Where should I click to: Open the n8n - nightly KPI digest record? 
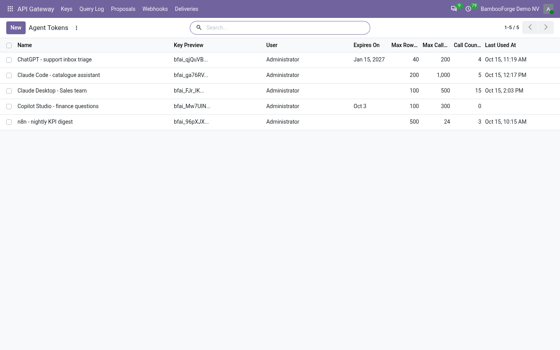pyautogui.click(x=45, y=122)
